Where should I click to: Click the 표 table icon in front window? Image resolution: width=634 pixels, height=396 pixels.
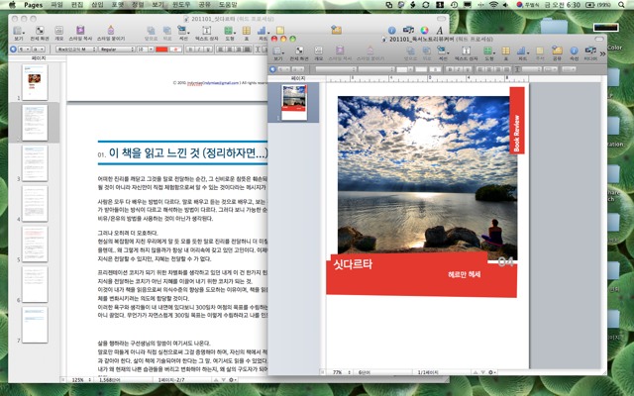[x=506, y=50]
